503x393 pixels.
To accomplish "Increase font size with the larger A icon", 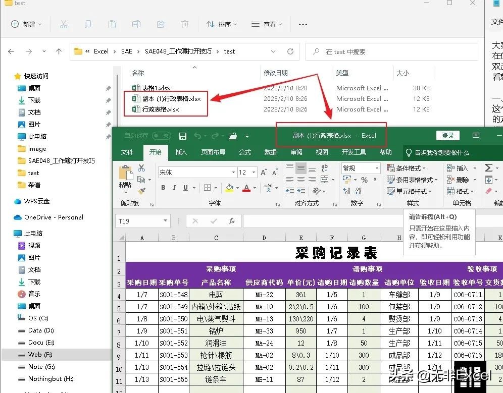I will point(264,172).
